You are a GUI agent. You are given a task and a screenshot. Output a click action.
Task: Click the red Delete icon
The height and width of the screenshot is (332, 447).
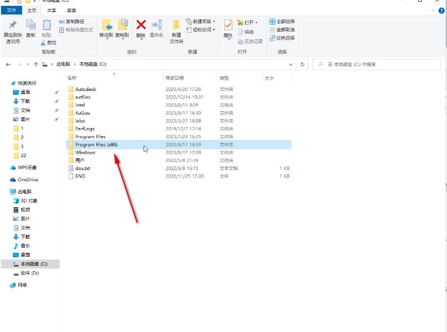coord(141,25)
